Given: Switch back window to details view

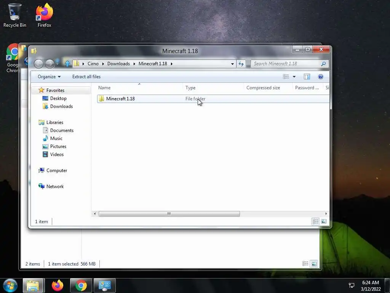Looking at the screenshot, I should click(x=305, y=264).
